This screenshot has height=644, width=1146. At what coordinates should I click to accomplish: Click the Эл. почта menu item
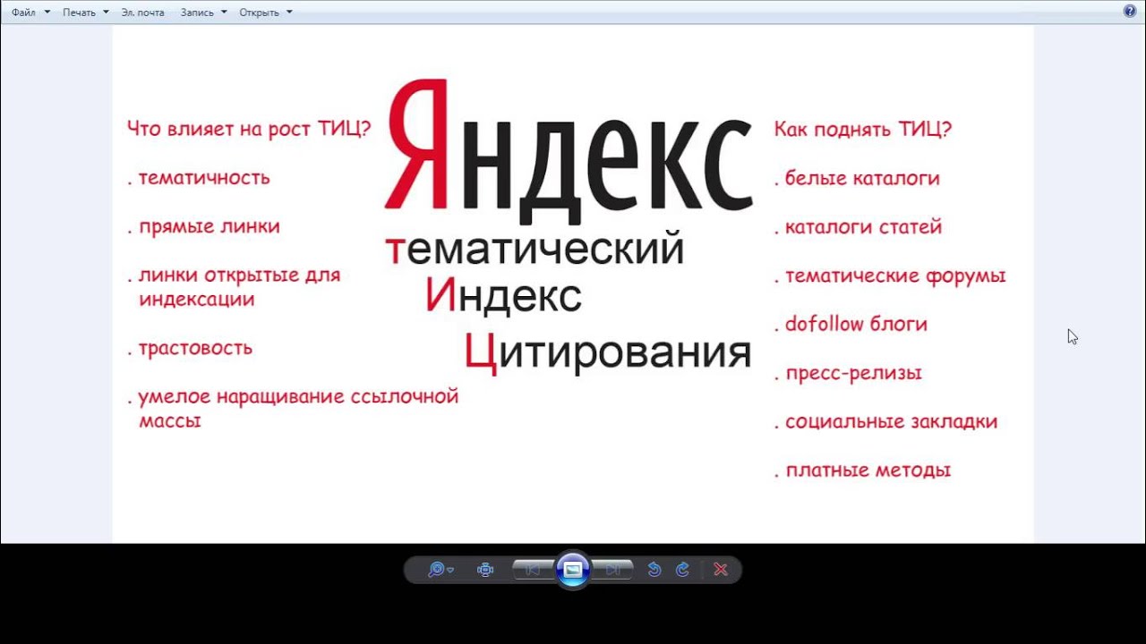[x=143, y=13]
